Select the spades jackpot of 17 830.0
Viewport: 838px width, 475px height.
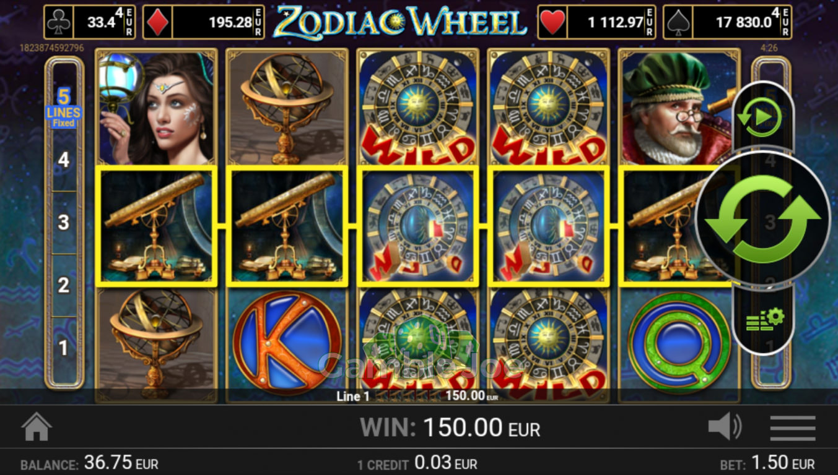click(728, 22)
